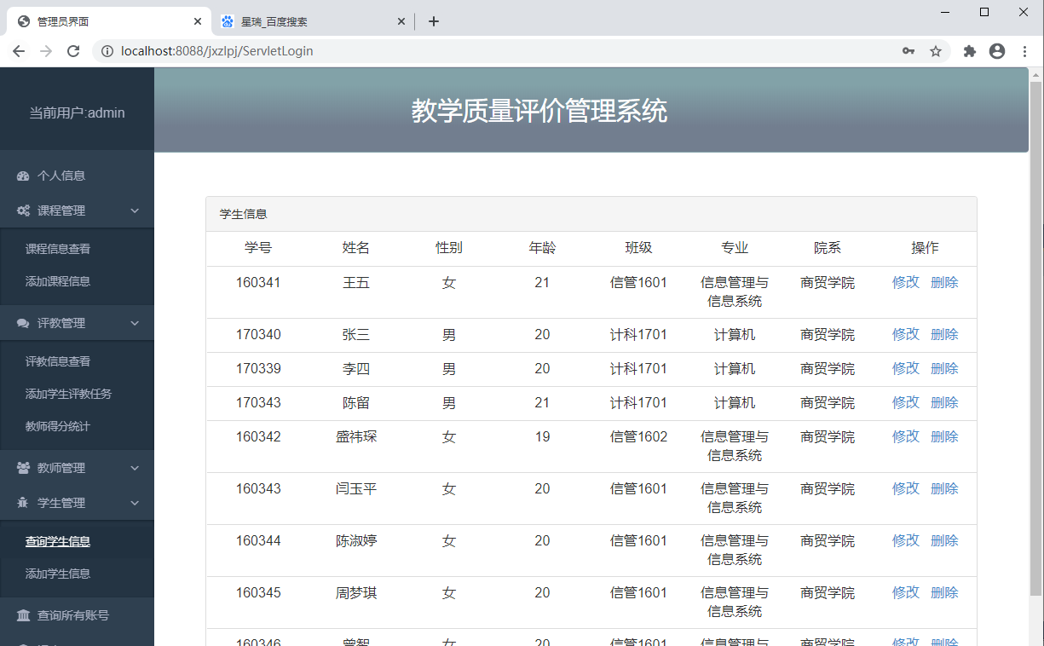Click 当前用户:admin label
Image resolution: width=1044 pixels, height=646 pixels.
(77, 112)
